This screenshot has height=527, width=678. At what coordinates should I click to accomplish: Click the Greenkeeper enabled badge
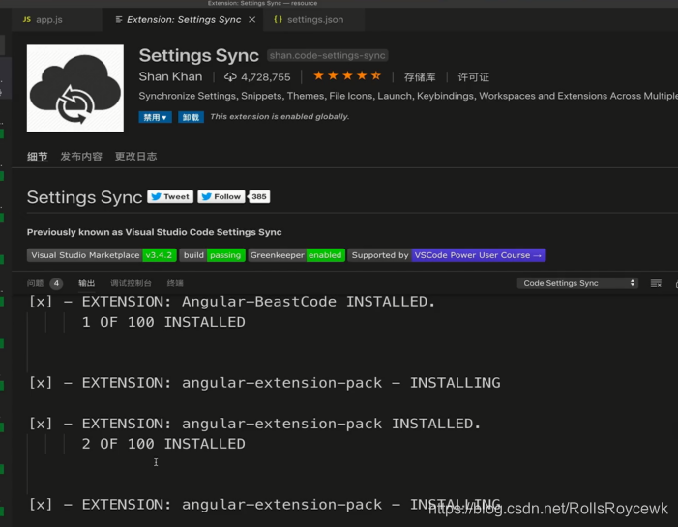[297, 255]
